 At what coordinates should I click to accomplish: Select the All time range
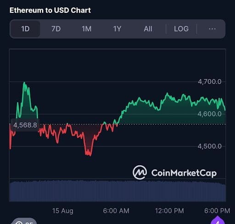click(148, 29)
